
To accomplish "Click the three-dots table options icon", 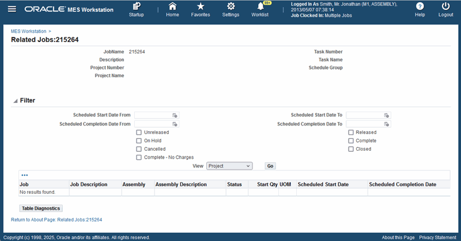I will tap(25, 175).
